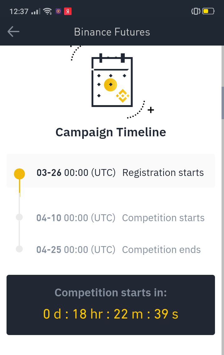Tap the cellular signal bars icon
This screenshot has height=355, width=224.
36,11
